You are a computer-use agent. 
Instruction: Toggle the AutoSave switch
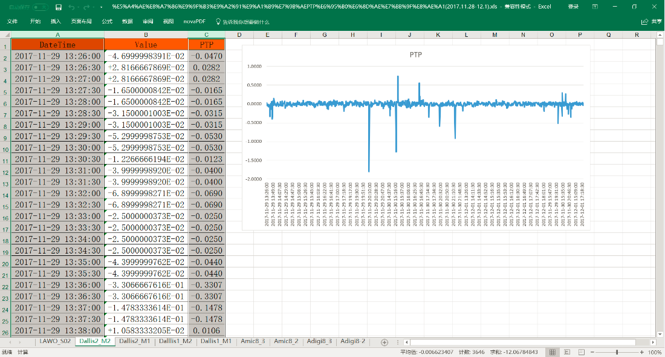(40, 7)
